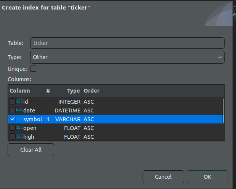Click ASC order in the date row

click(x=89, y=111)
